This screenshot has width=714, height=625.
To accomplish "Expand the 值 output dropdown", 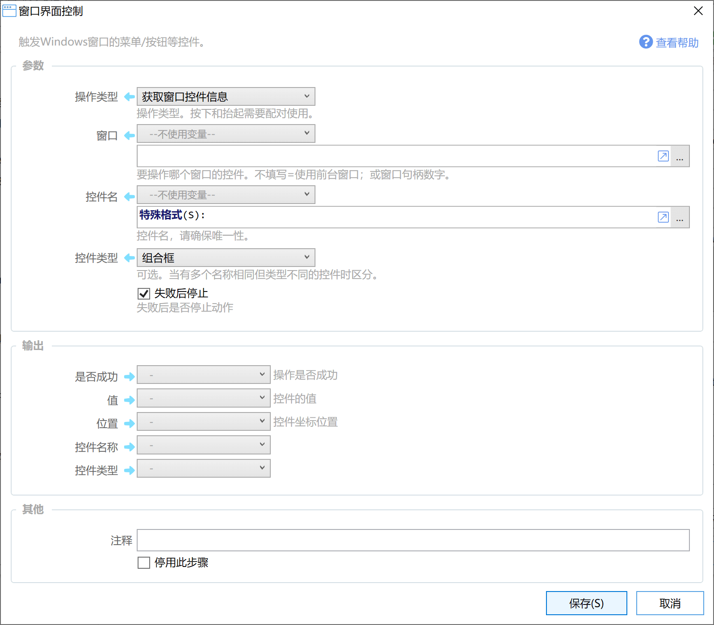I will (203, 398).
